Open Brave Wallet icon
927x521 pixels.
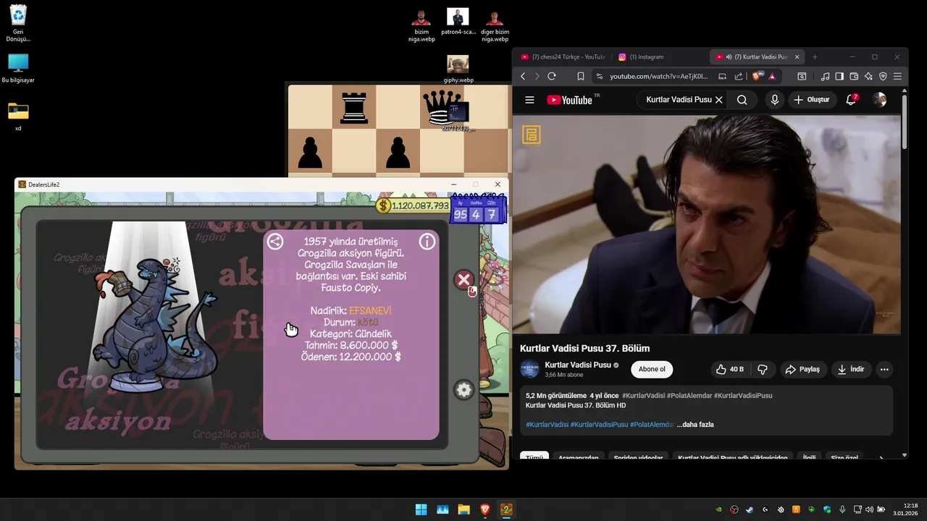[854, 76]
